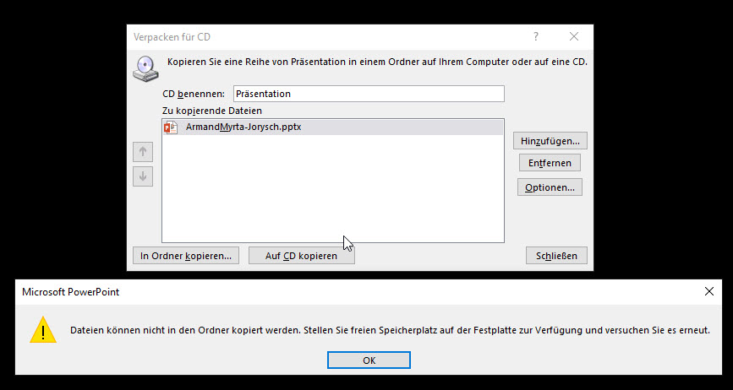Click the CD drive icon in the dialog
The height and width of the screenshot is (390, 733).
click(x=146, y=68)
